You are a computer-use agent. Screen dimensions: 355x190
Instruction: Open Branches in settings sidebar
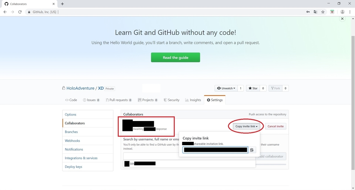coord(88,132)
